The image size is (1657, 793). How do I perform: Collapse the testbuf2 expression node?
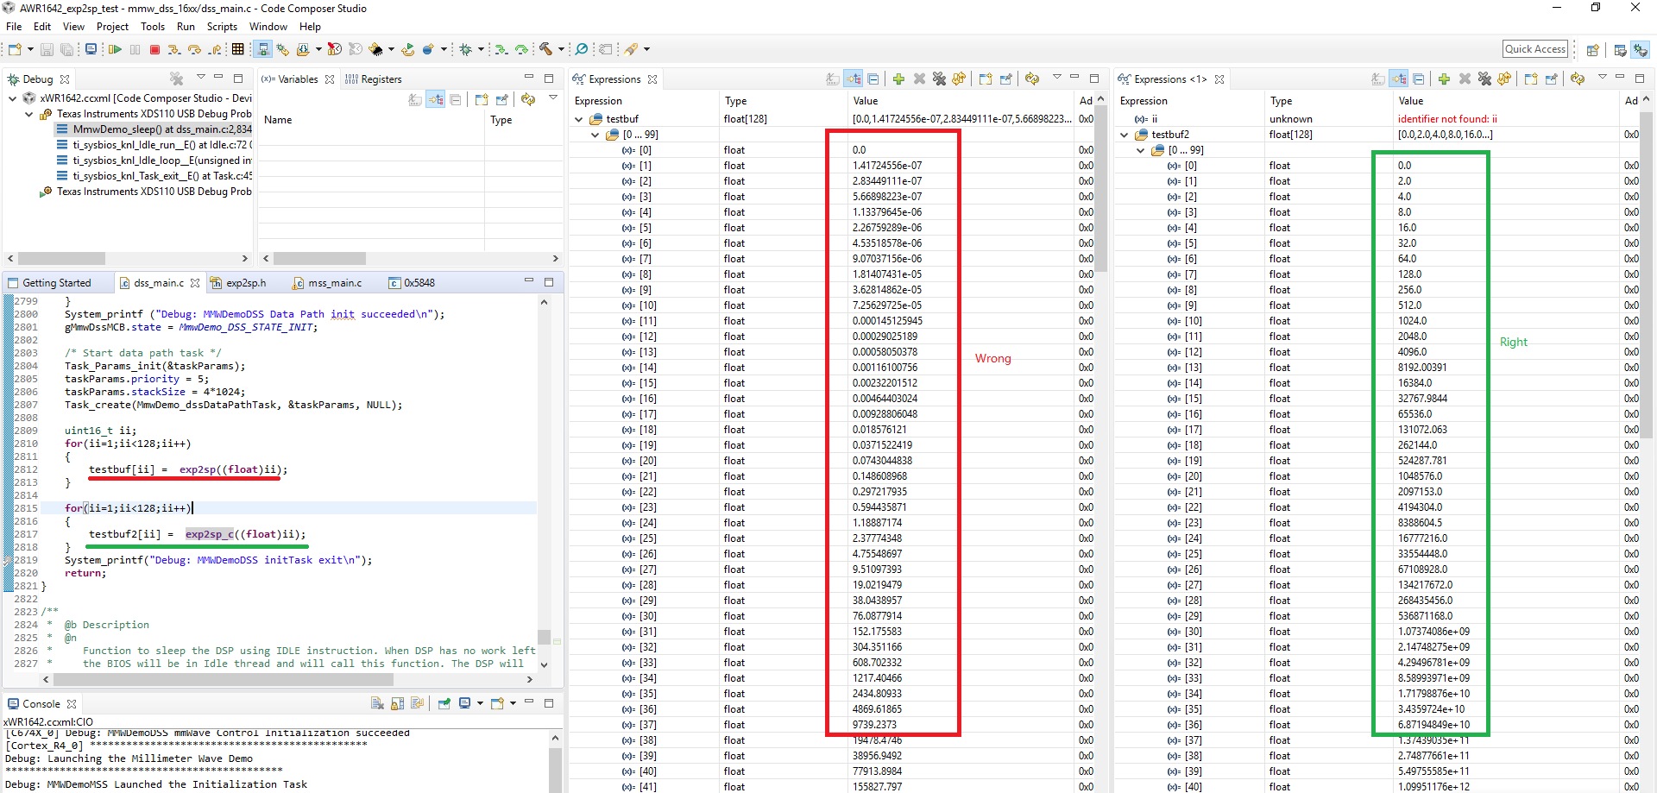tap(1124, 135)
